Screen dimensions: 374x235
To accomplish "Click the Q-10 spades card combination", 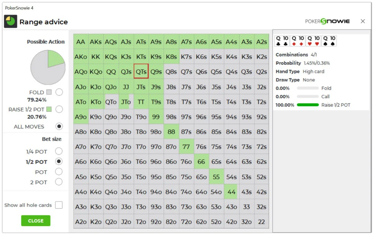I will click(x=329, y=41).
